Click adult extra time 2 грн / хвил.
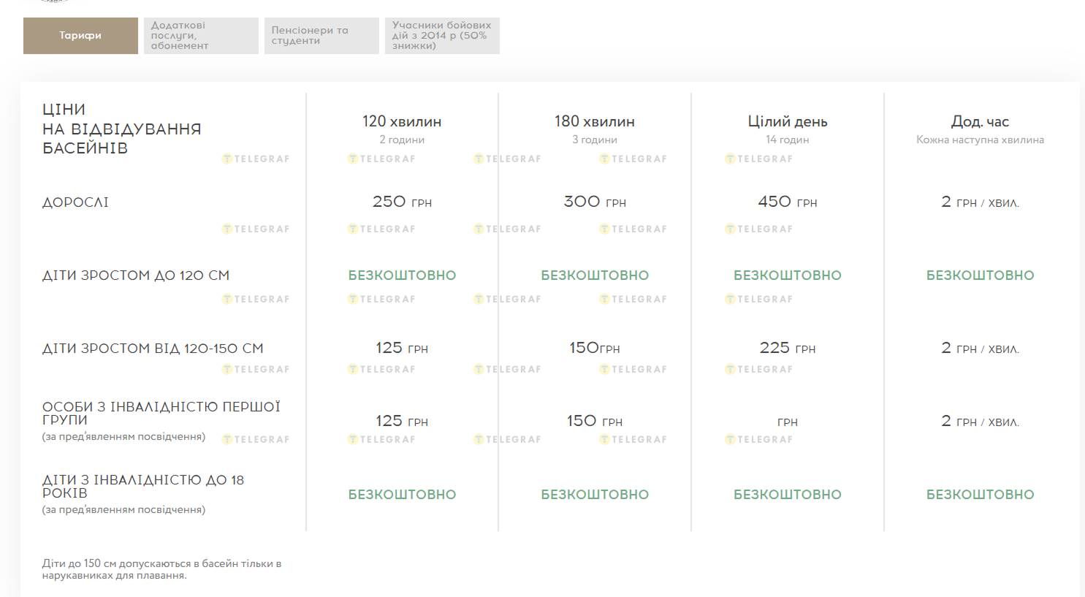Image resolution: width=1085 pixels, height=597 pixels. [980, 202]
